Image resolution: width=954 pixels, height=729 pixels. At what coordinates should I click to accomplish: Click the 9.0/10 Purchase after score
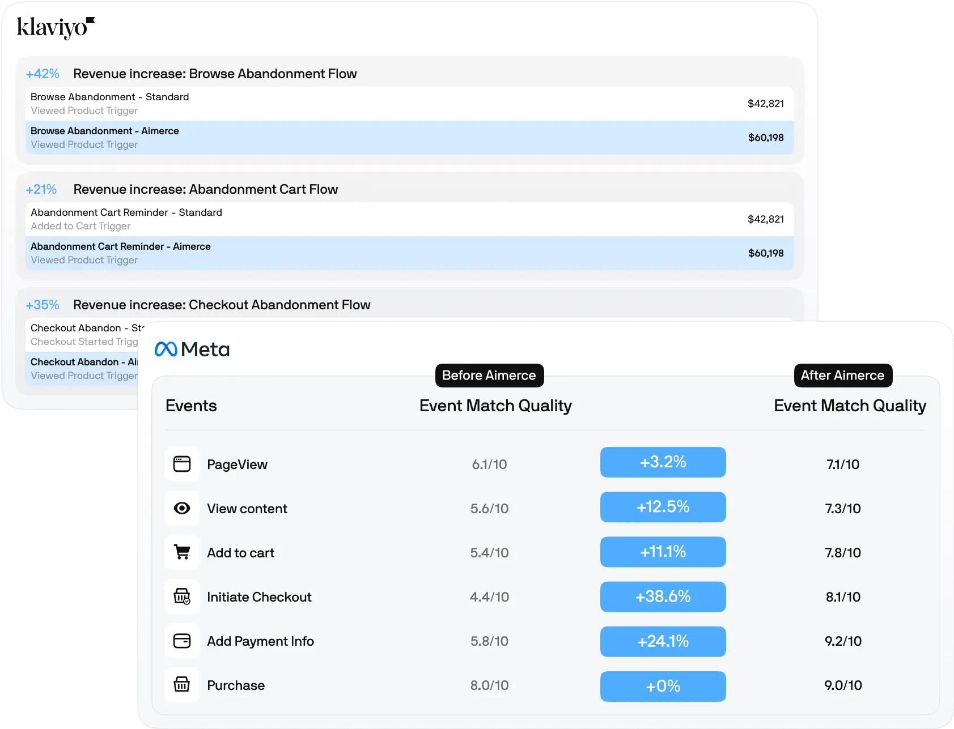tap(843, 685)
